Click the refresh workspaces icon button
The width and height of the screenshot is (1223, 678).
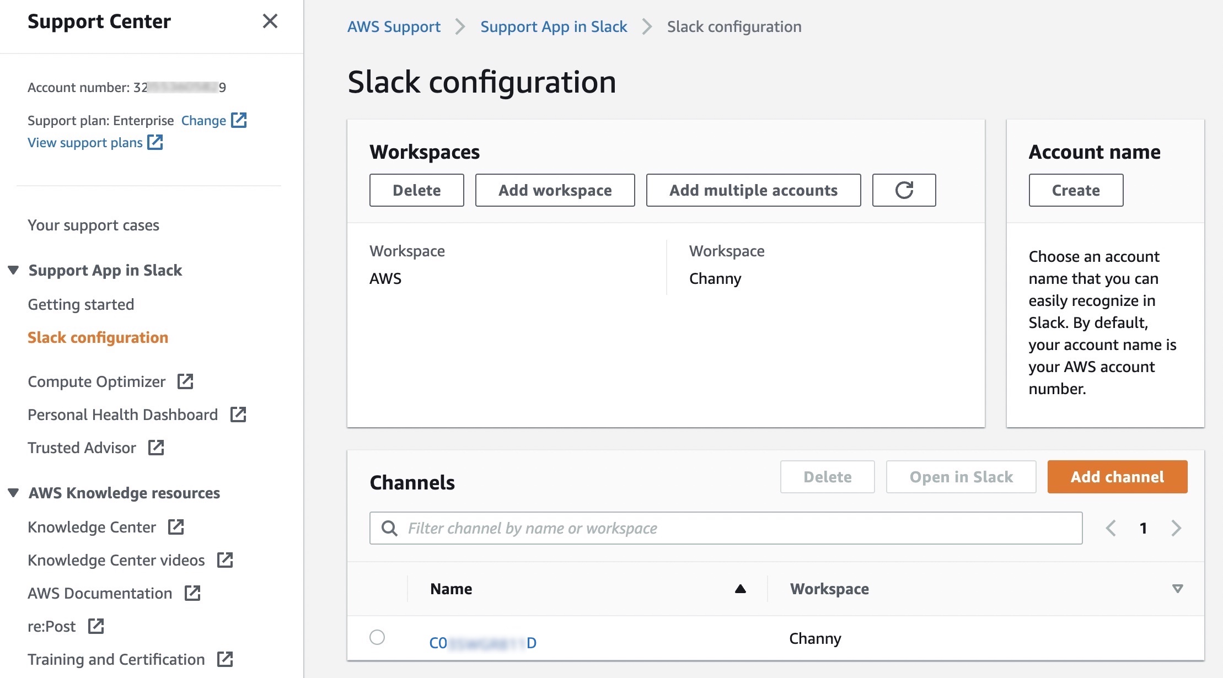(x=904, y=190)
